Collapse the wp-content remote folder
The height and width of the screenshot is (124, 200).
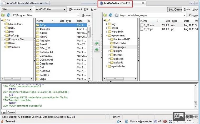click(107, 35)
